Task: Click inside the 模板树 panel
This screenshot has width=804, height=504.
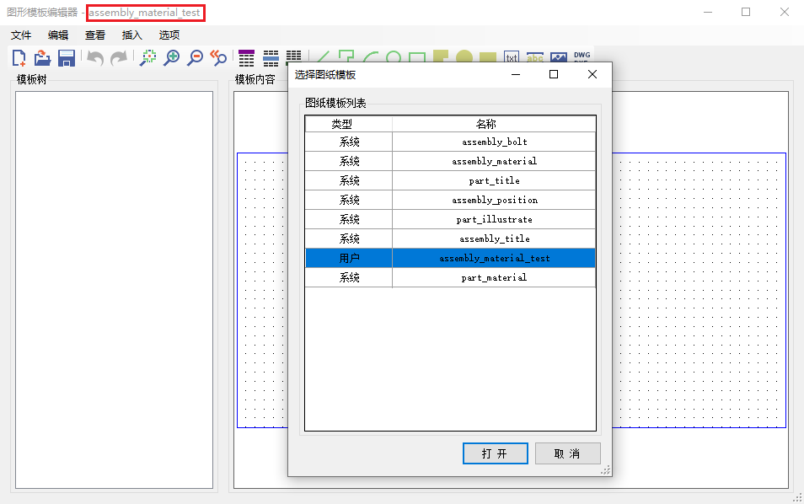Action: [114, 290]
